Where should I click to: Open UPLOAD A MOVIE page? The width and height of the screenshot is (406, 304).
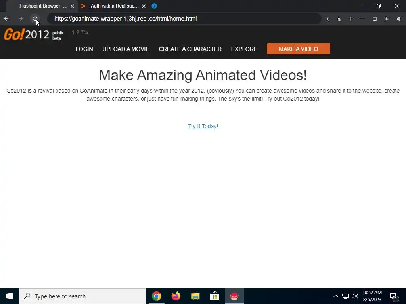[x=126, y=49]
